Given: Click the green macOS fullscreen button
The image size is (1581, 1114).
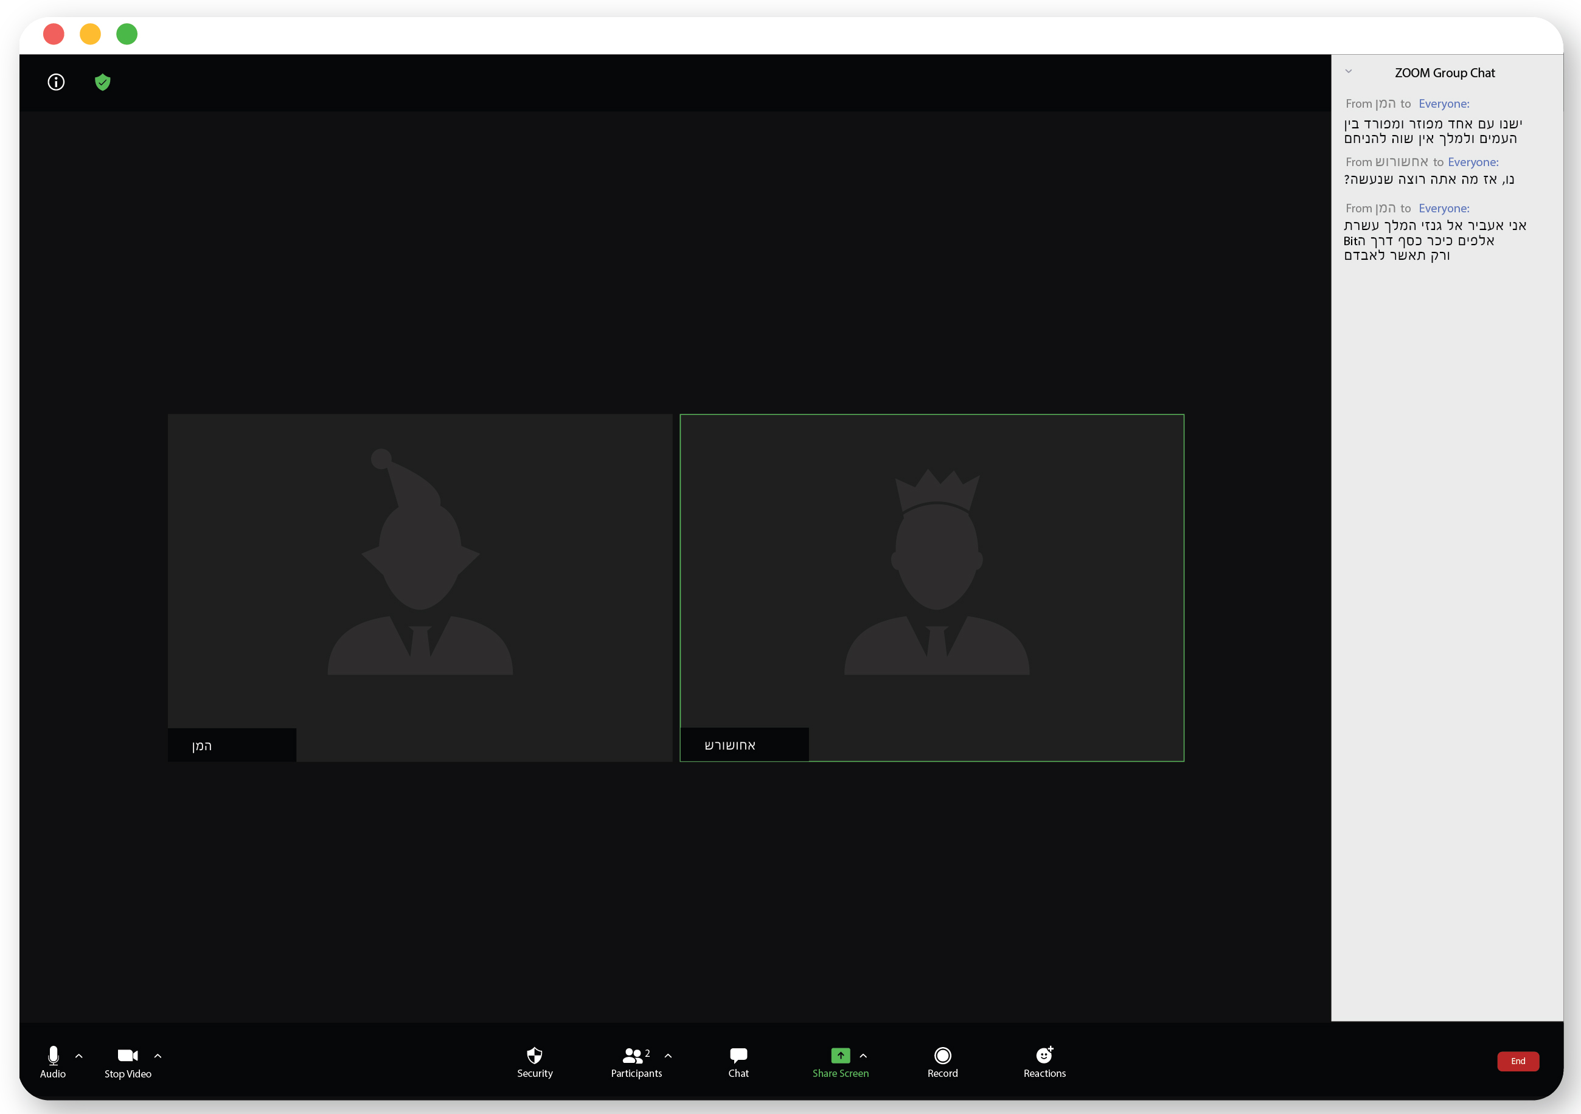Looking at the screenshot, I should point(127,33).
